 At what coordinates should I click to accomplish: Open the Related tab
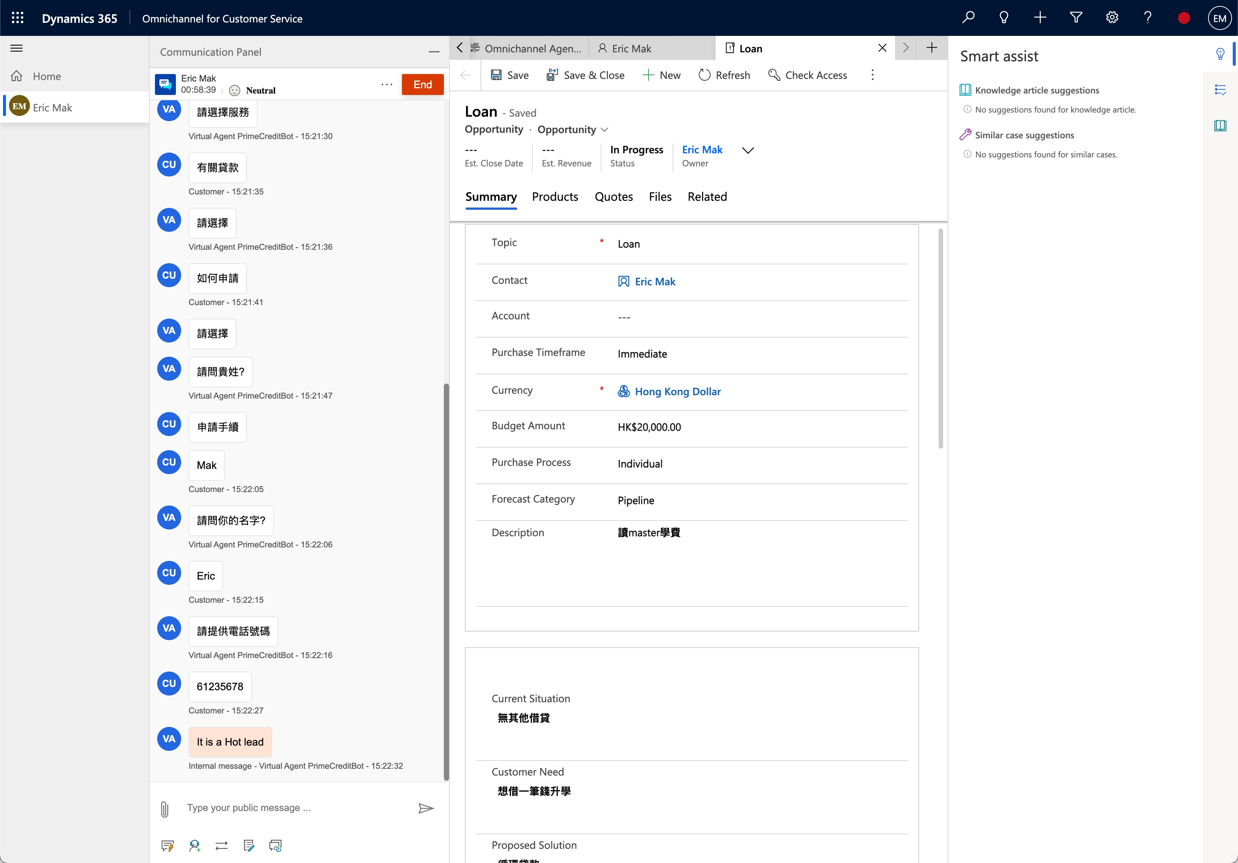click(707, 197)
